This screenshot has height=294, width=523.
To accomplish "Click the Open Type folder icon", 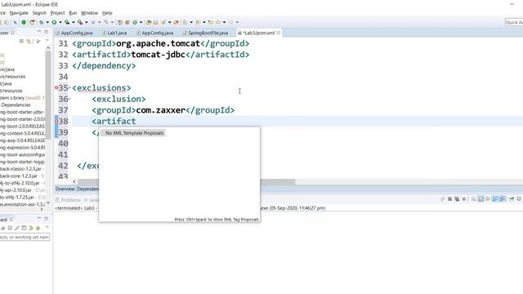I will (x=149, y=22).
